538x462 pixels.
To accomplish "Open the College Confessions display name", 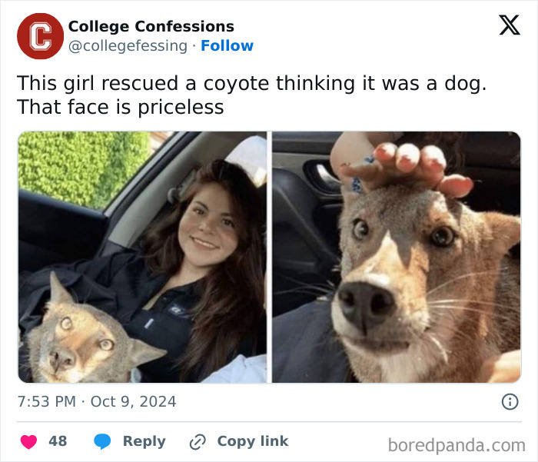I will click(x=151, y=26).
